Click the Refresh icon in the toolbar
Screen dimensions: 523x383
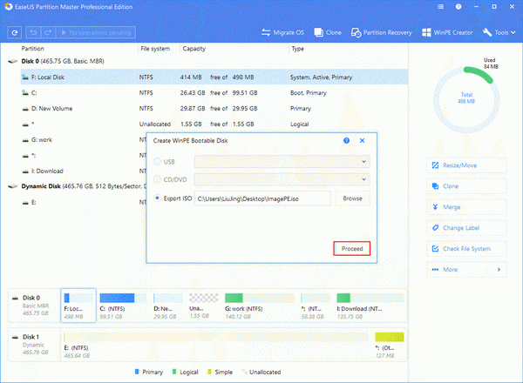pos(16,33)
